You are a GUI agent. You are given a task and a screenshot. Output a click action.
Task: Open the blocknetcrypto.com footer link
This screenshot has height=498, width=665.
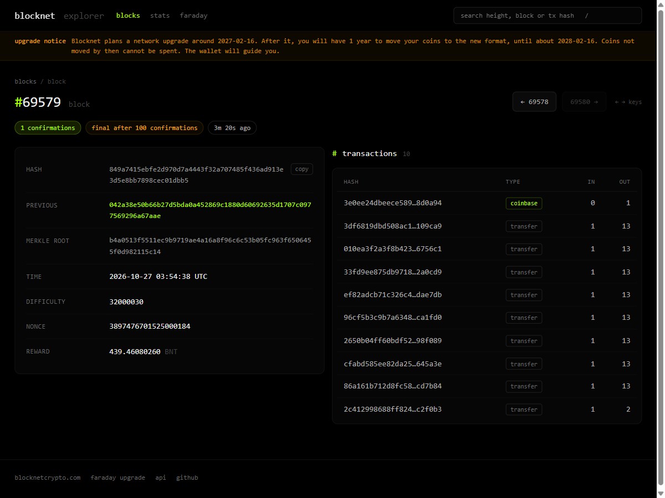point(48,478)
